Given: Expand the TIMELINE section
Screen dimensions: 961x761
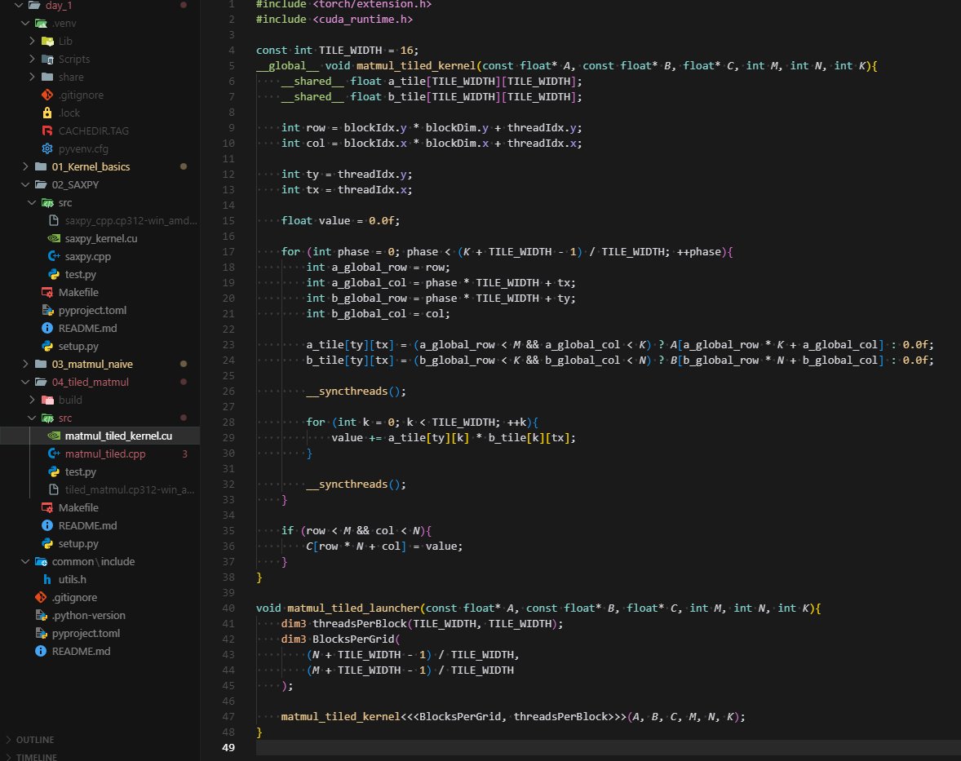Looking at the screenshot, I should tap(33, 757).
